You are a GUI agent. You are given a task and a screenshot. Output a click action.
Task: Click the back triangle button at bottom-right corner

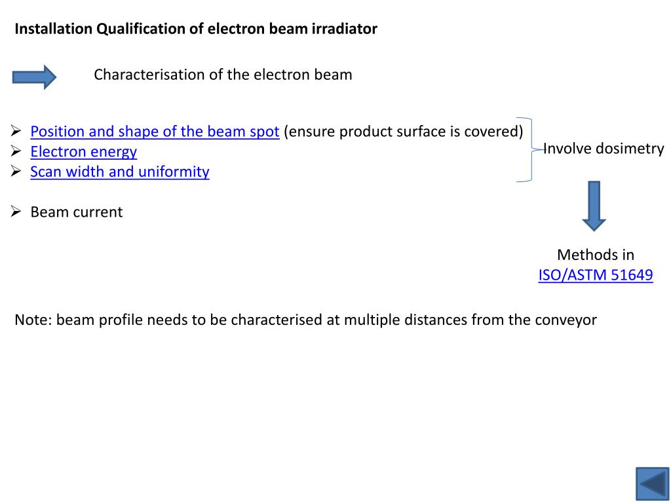click(653, 484)
